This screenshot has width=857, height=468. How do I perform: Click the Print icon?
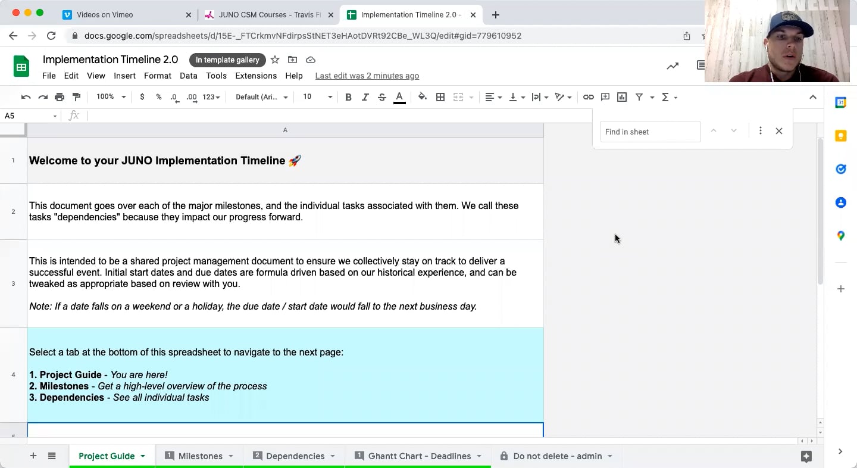coord(60,97)
